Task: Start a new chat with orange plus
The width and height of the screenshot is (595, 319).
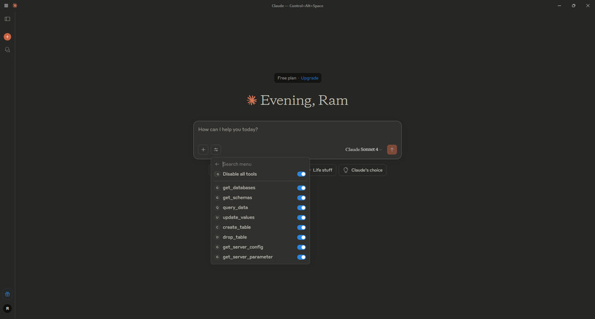Action: (7, 37)
